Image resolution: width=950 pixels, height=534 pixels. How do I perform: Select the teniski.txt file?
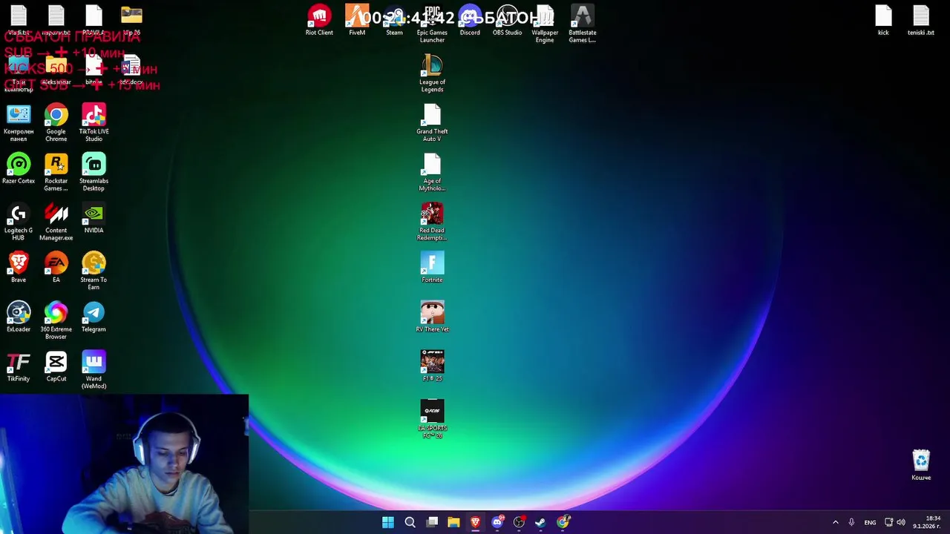(x=921, y=20)
